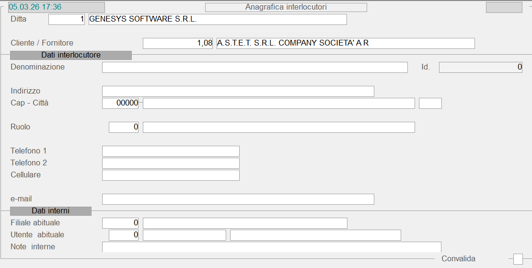Click the Dati interlocutore section header

tap(71, 55)
